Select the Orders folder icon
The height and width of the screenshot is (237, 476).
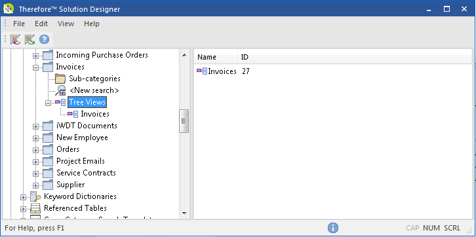(48, 149)
